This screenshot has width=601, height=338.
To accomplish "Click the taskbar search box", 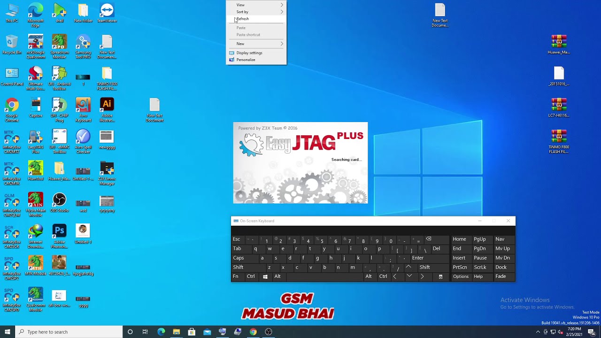I will tap(69, 332).
